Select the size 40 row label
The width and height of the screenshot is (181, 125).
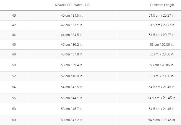click(14, 16)
